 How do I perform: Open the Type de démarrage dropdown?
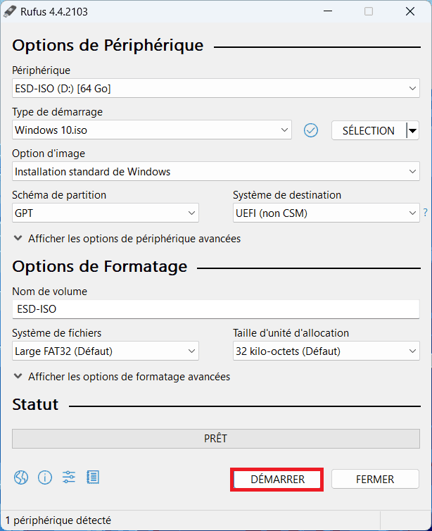(152, 130)
